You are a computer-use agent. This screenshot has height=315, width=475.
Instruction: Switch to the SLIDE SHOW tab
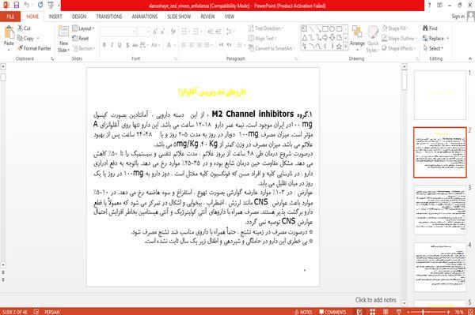[179, 17]
